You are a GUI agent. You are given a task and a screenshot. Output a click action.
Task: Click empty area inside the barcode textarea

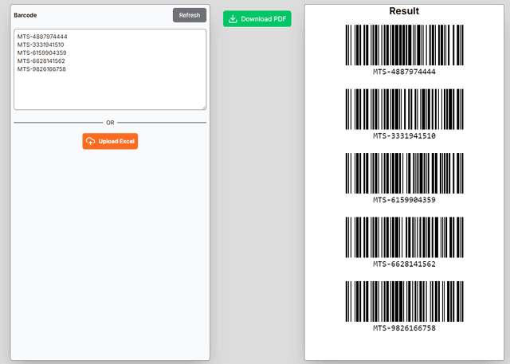click(x=110, y=91)
